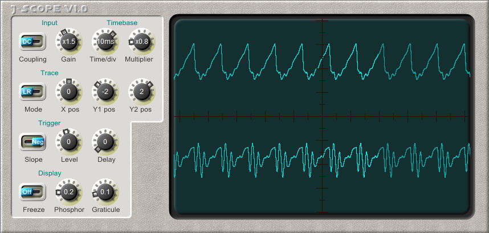Click the Coupling label
Image resolution: width=489 pixels, height=233 pixels.
coord(32,59)
